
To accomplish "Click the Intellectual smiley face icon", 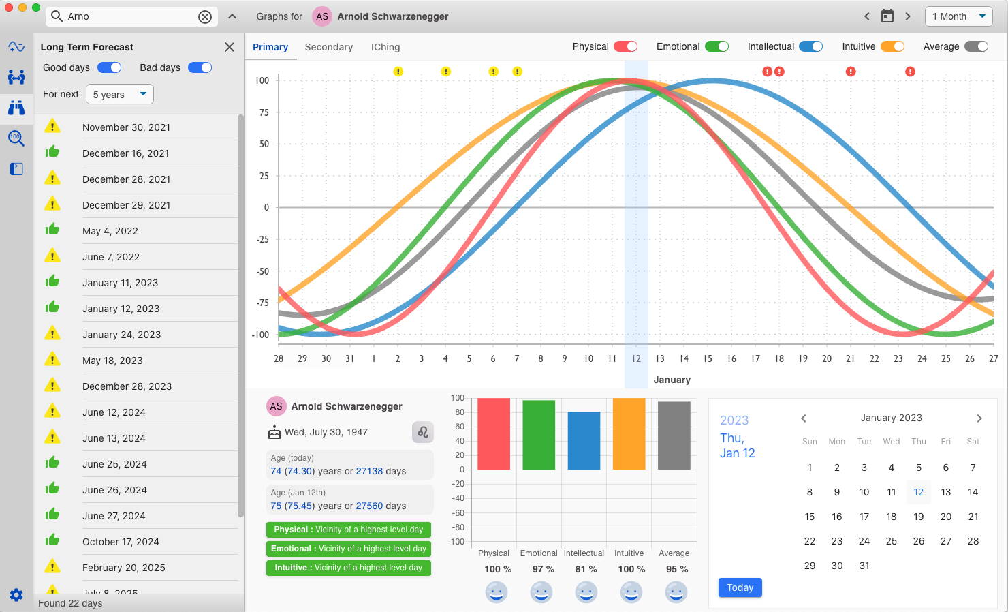I will coord(586,592).
